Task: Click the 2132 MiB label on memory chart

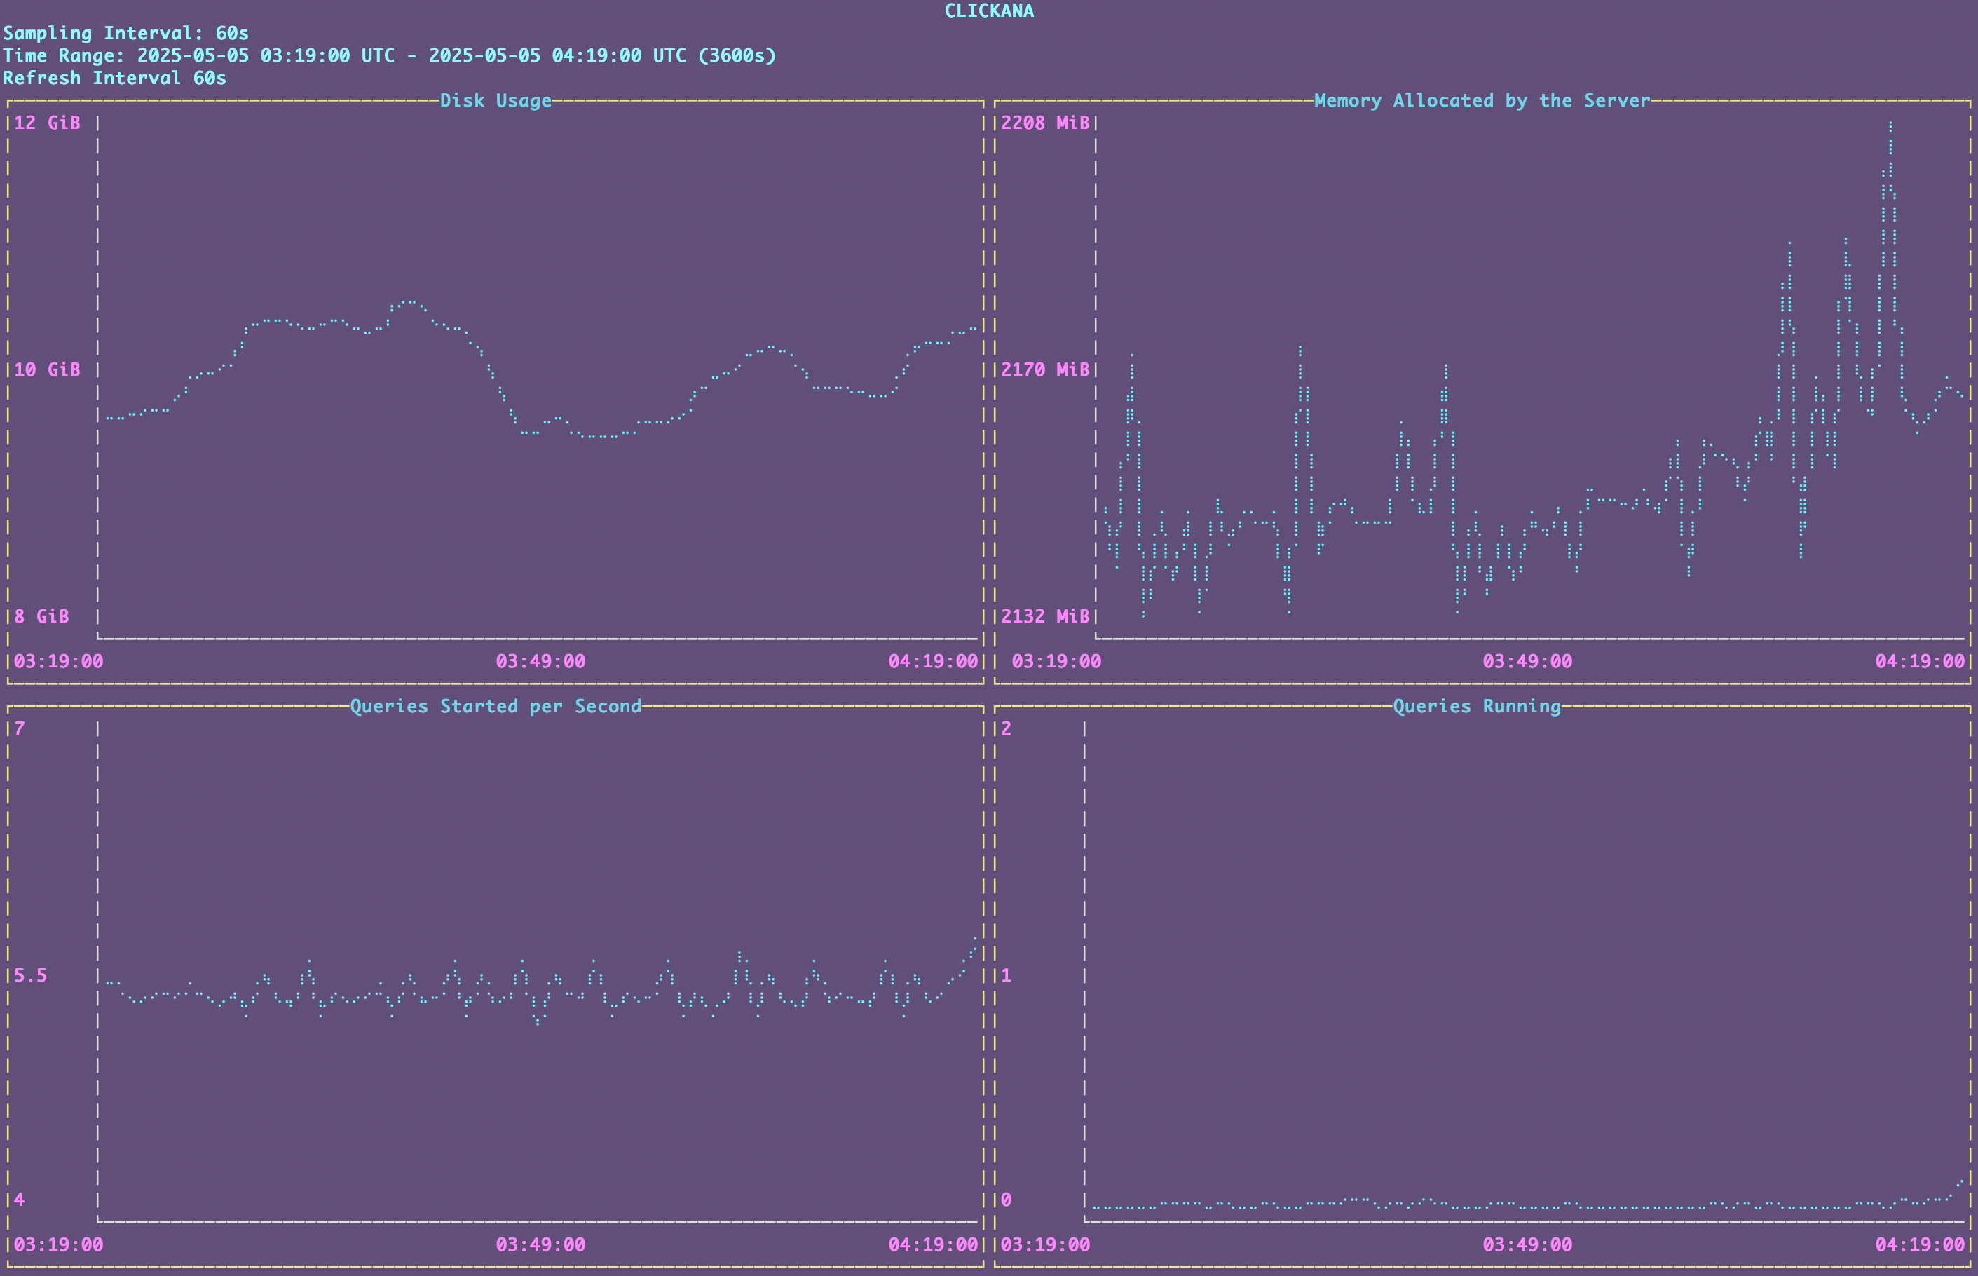Action: point(1044,616)
